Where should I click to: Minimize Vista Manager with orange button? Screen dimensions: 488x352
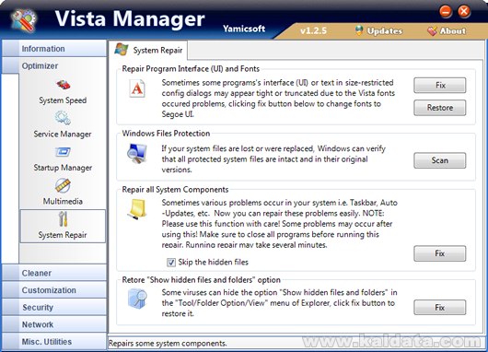click(x=446, y=12)
